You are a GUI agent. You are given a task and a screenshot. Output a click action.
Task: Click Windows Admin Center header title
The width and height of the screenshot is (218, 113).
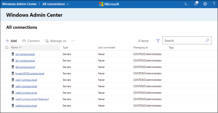(19, 4)
